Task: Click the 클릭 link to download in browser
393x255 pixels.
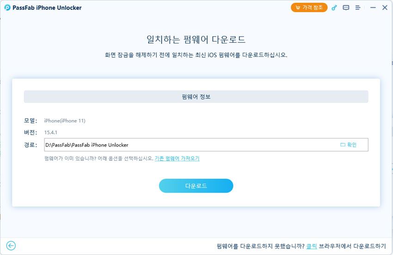Action: pyautogui.click(x=312, y=246)
